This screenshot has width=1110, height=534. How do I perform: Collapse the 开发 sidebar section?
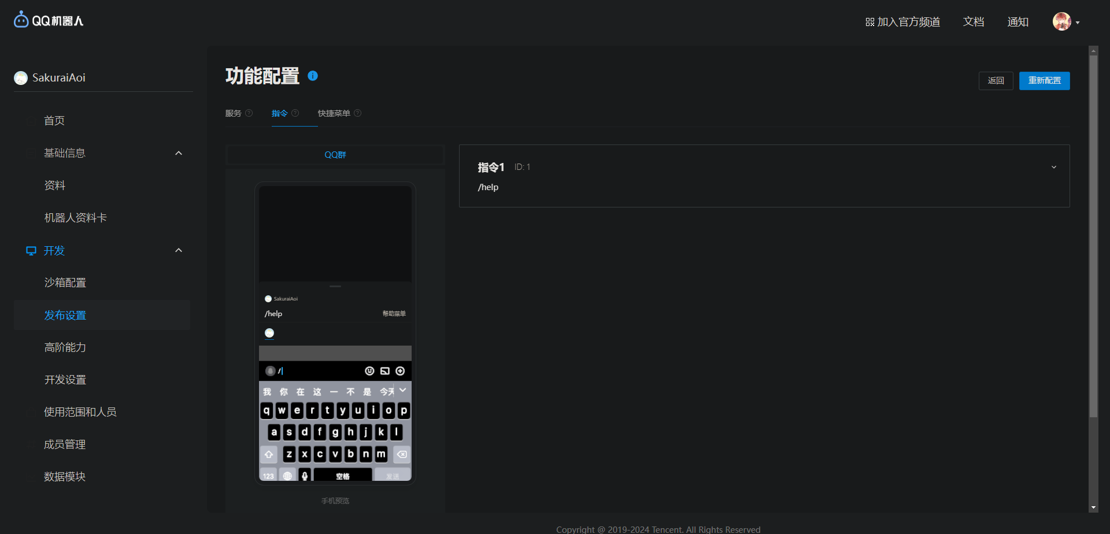tap(179, 250)
